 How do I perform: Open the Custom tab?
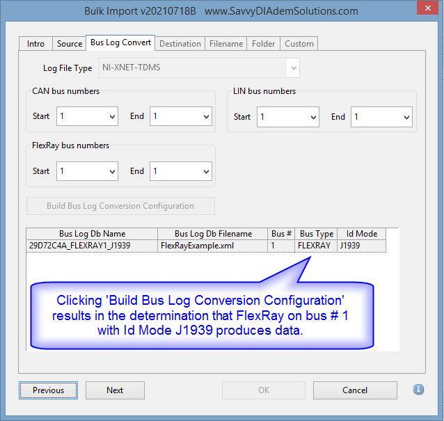coord(299,44)
